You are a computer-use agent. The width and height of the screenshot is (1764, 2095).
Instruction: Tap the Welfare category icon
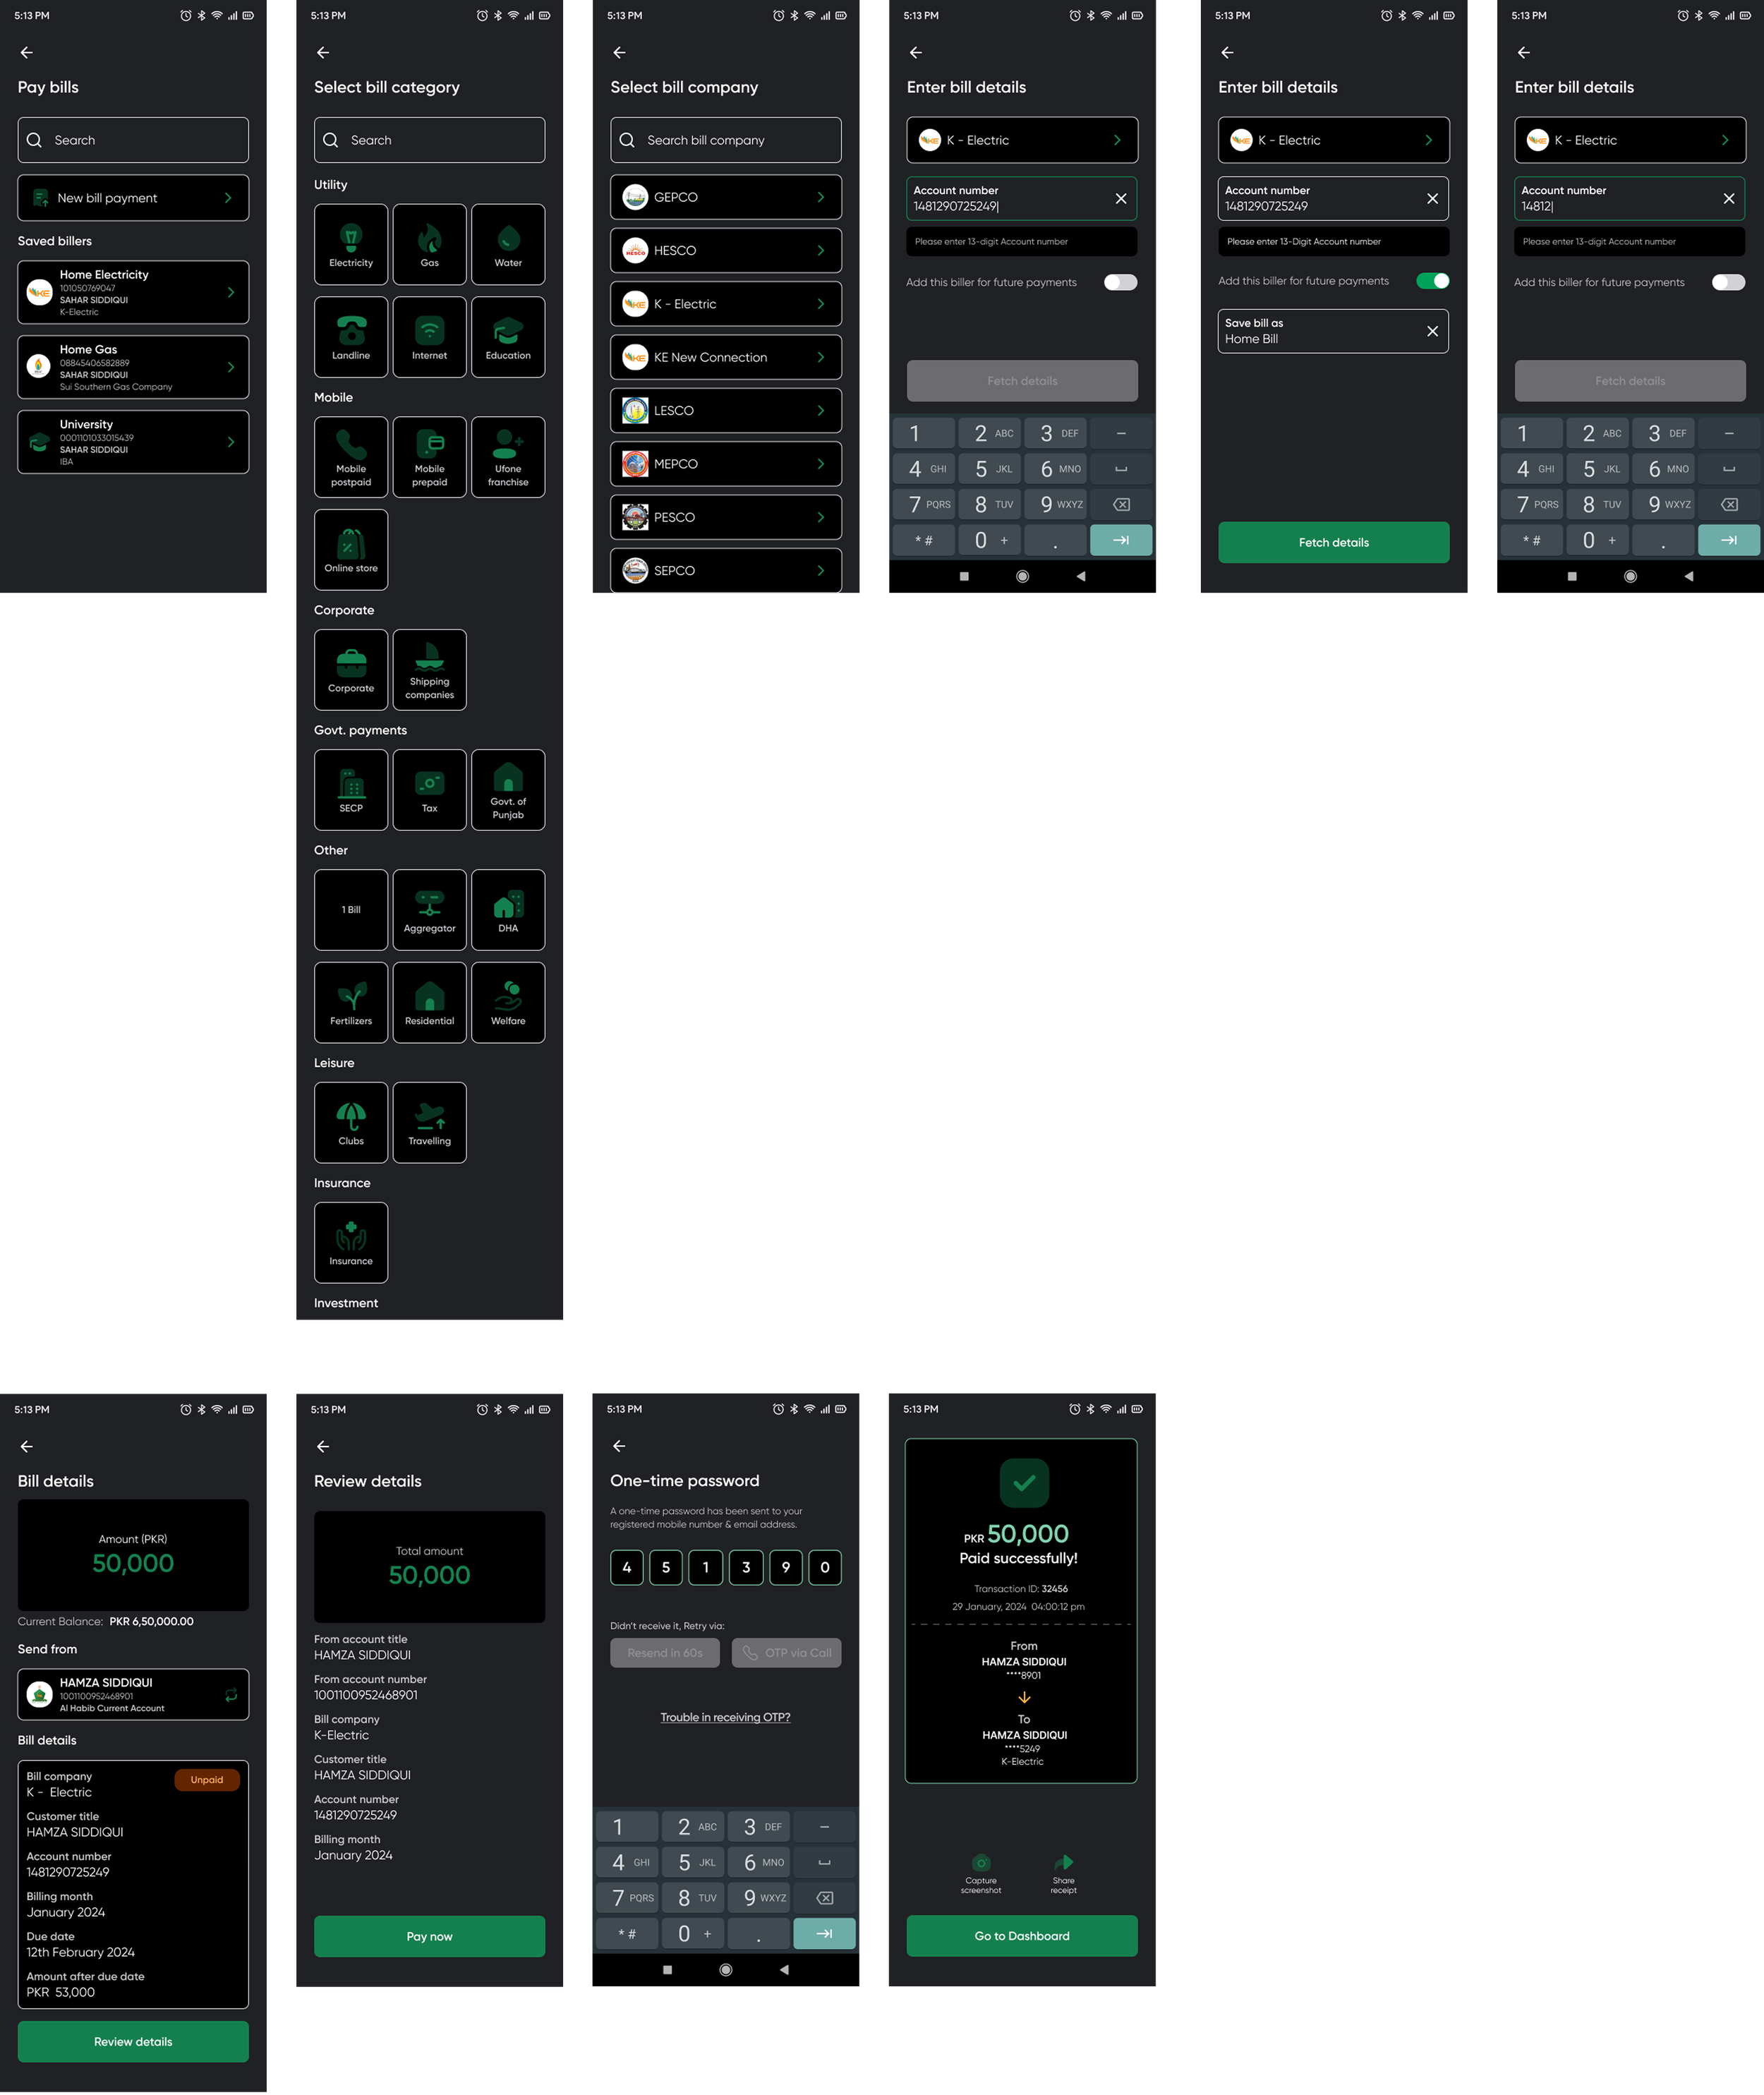click(508, 1002)
